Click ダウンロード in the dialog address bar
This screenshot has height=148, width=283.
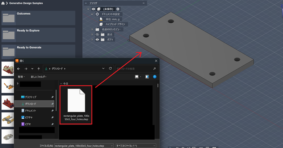(x=57, y=69)
